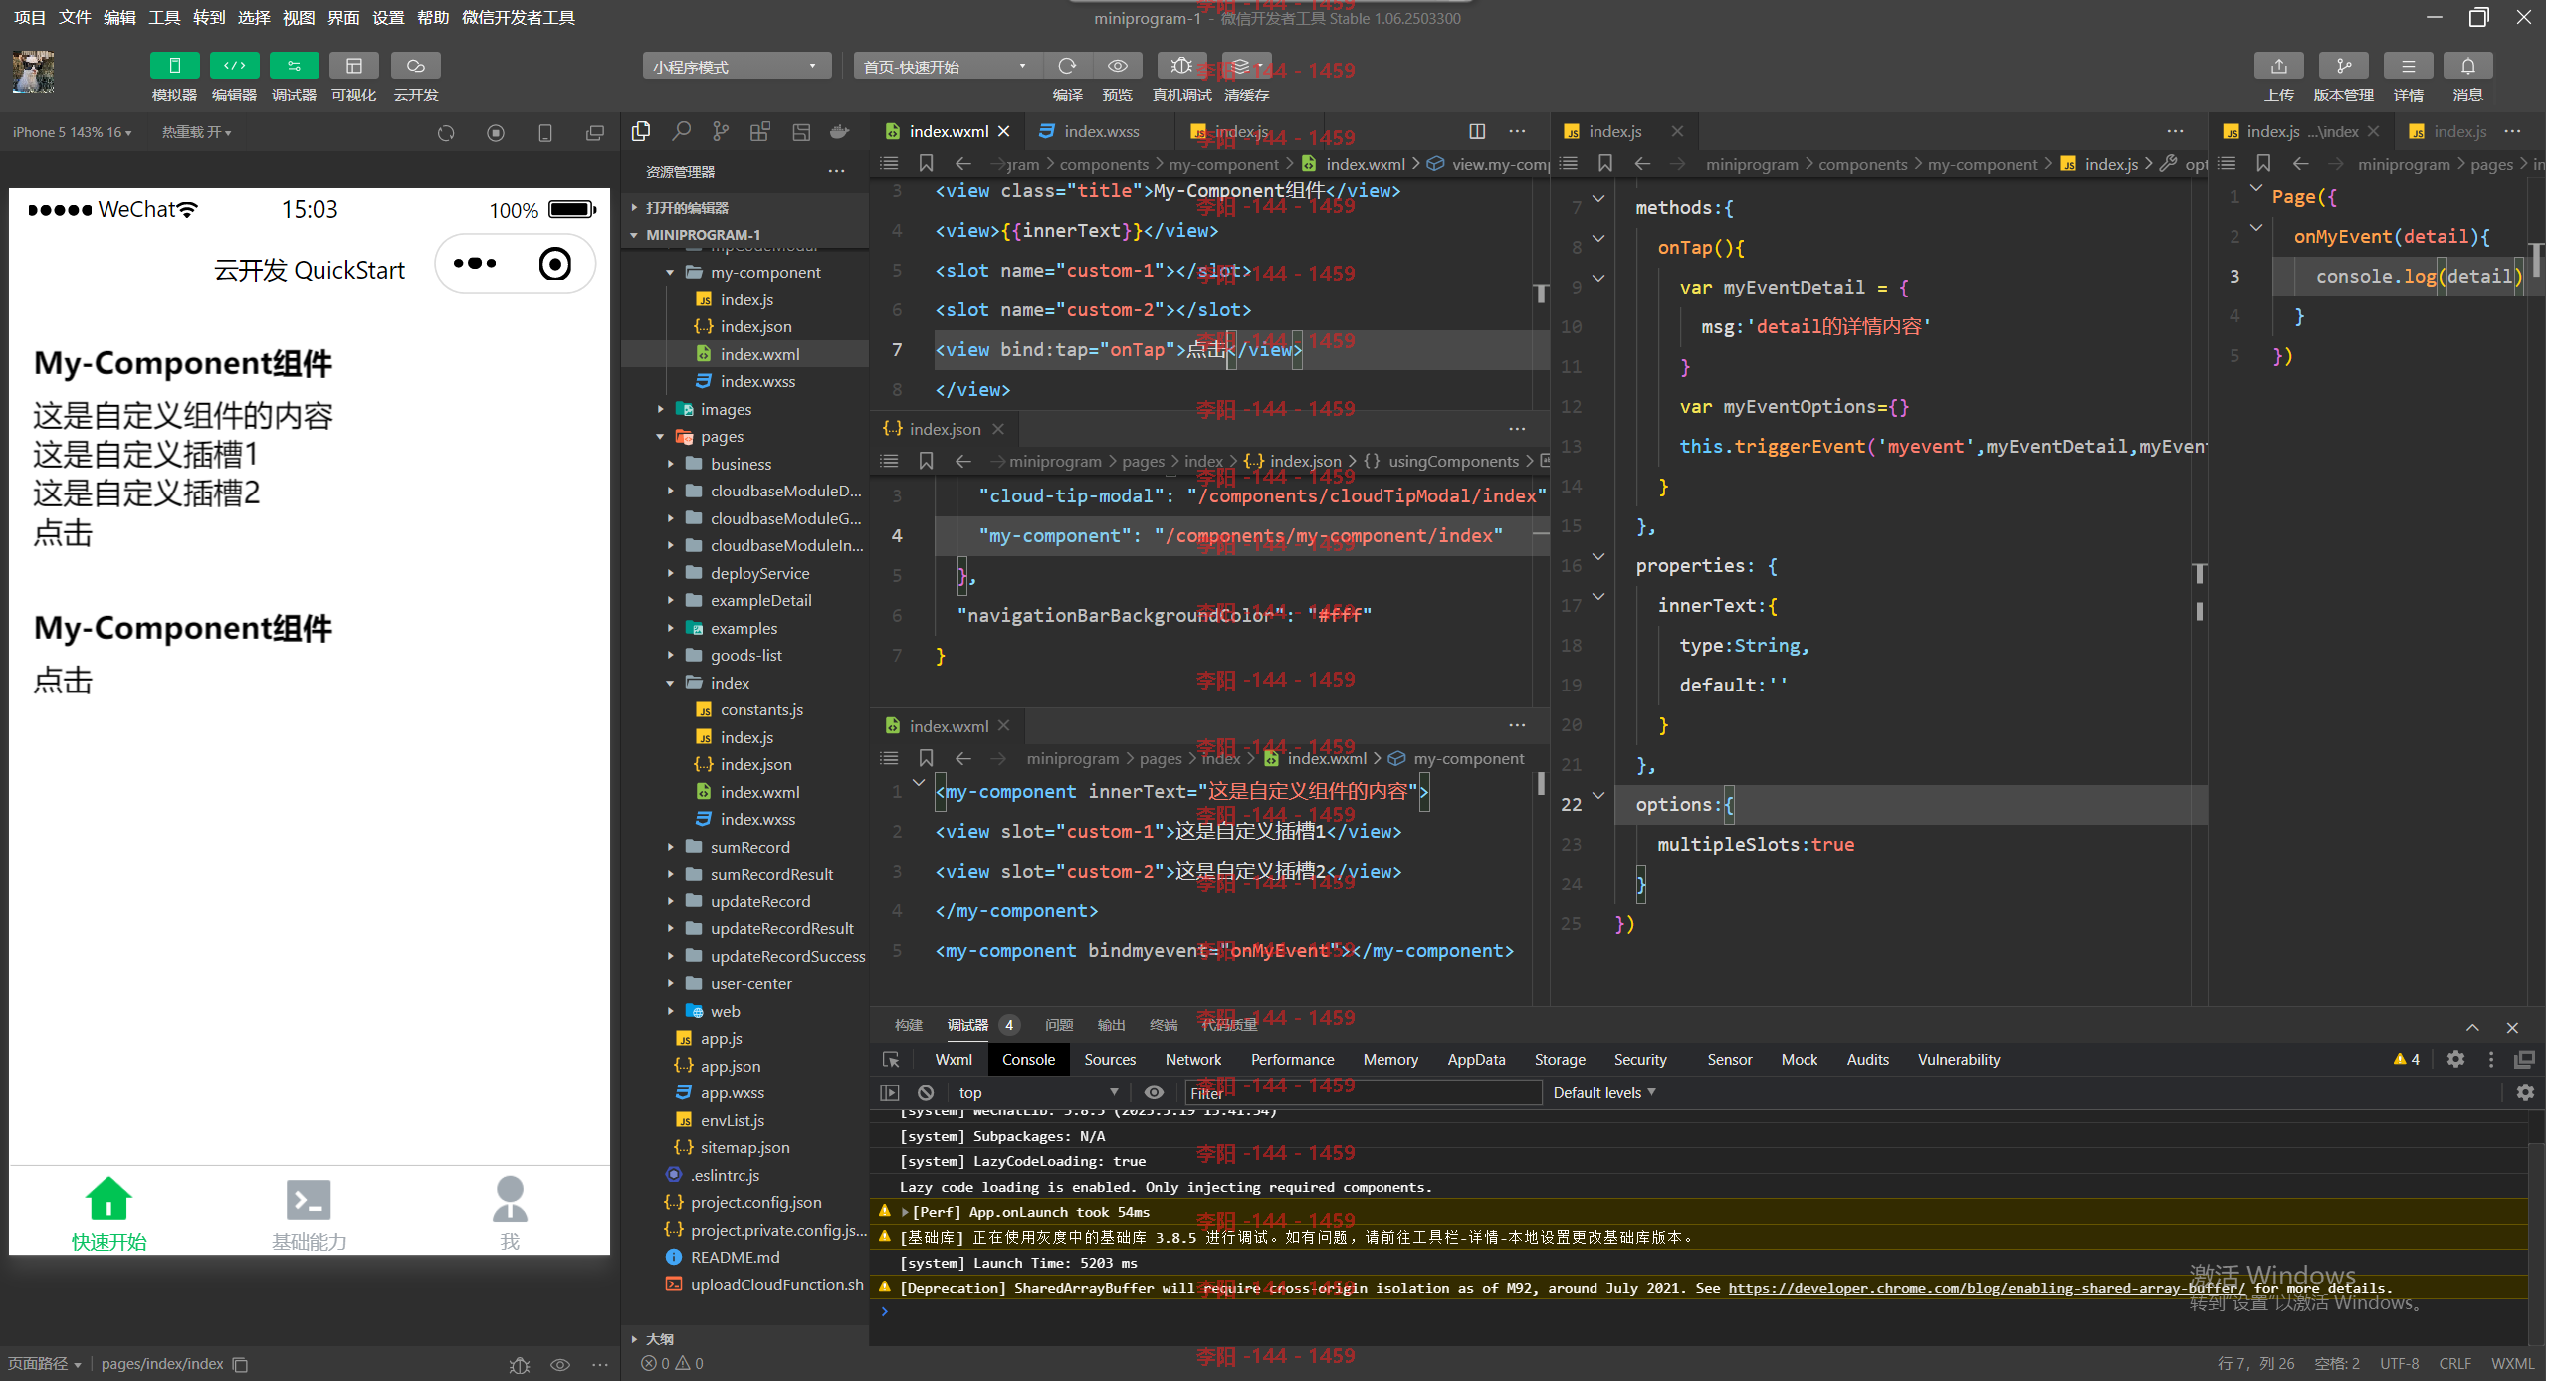Image resolution: width=2552 pixels, height=1381 pixels.
Task: Click the element inspect picker icon
Action: [x=891, y=1060]
